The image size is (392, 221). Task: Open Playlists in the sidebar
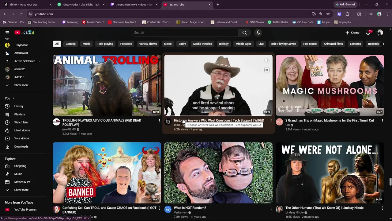click(23, 114)
